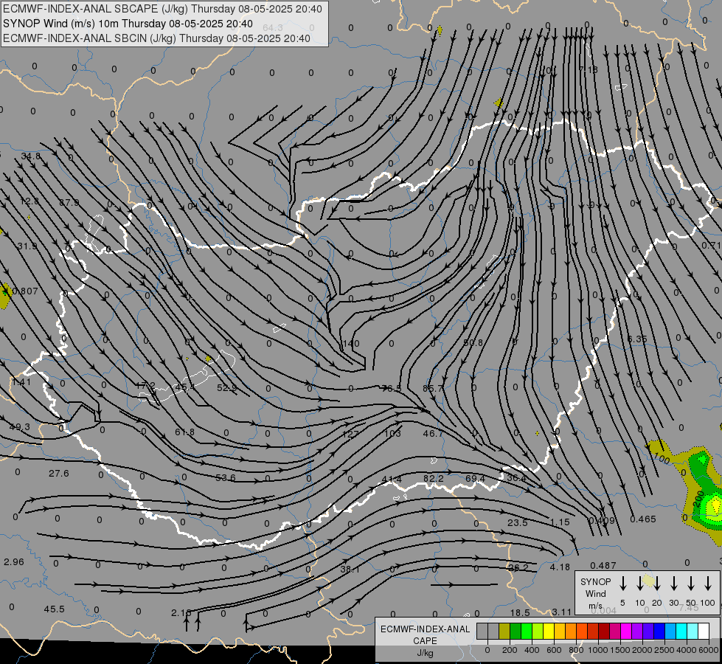722x664 pixels.
Task: Click the 27.6 value on the map
Action: 58,473
